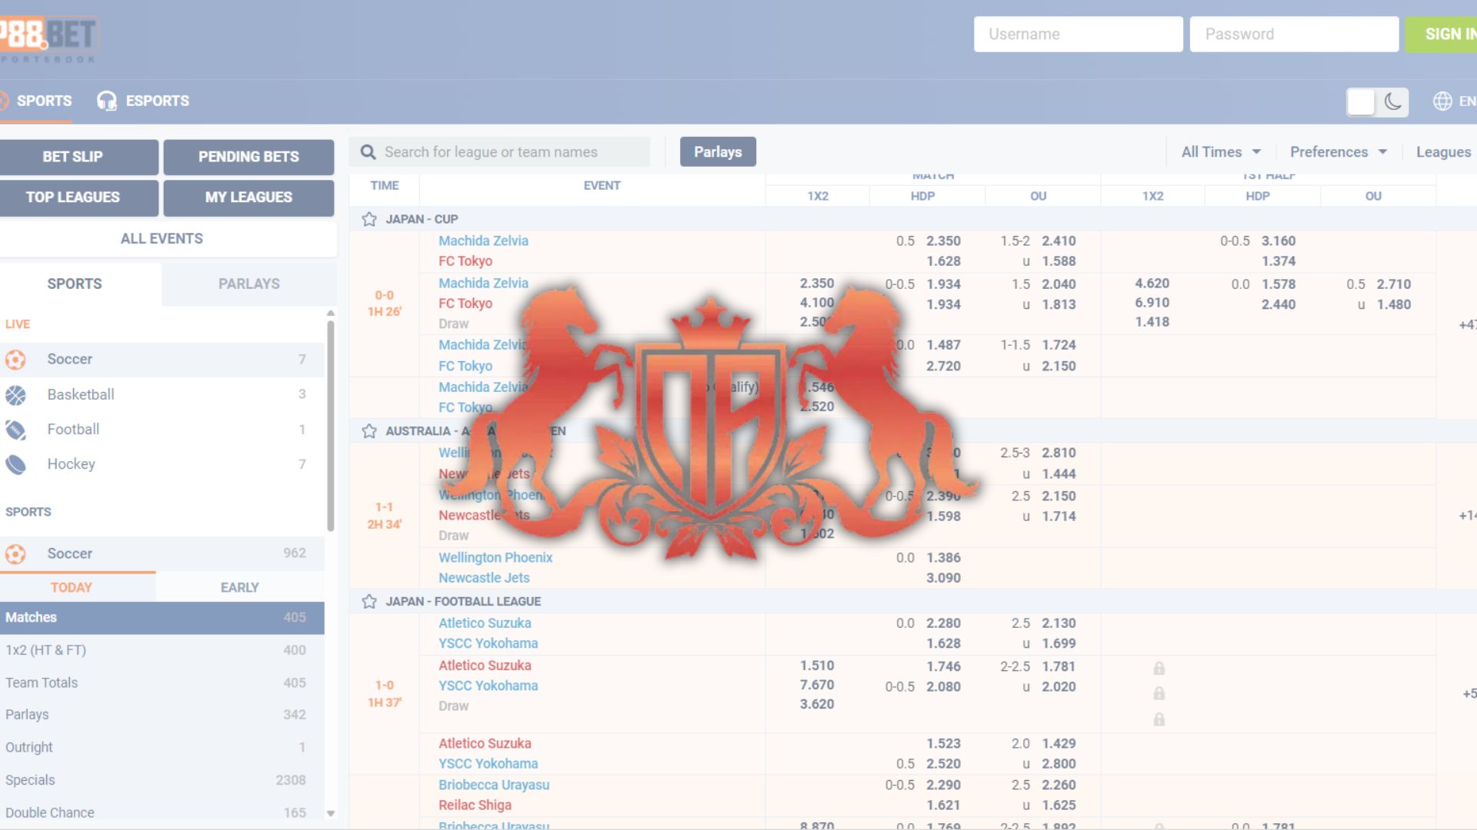
Task: Expand the +47 more markets for Machida Zelvia
Action: pos(1466,325)
